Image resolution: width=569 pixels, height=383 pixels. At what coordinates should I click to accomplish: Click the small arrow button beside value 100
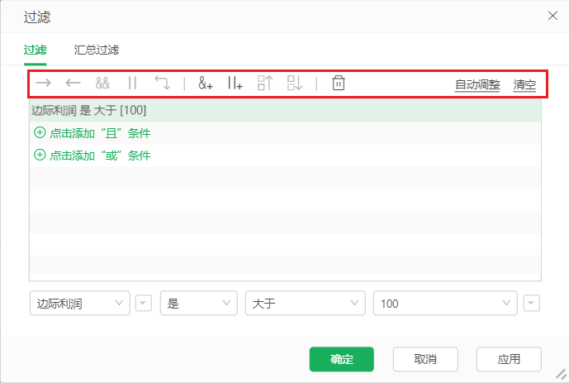[532, 303]
